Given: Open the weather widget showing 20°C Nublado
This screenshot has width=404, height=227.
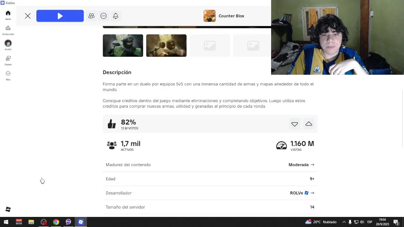Looking at the screenshot, I should (x=321, y=222).
